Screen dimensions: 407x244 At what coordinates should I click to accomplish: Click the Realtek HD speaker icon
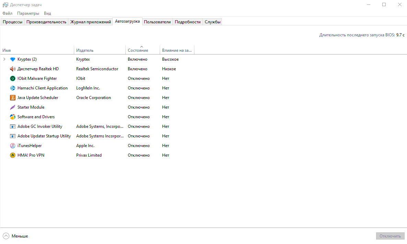pyautogui.click(x=12, y=69)
